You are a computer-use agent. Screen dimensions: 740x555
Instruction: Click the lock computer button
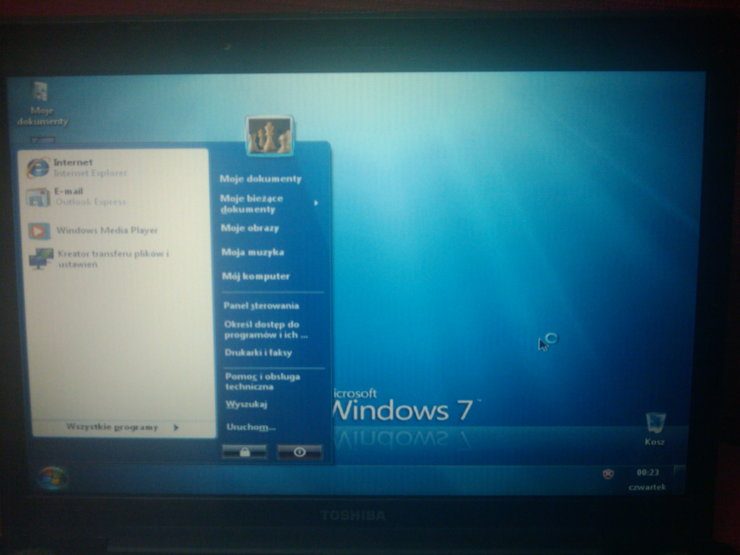[245, 452]
